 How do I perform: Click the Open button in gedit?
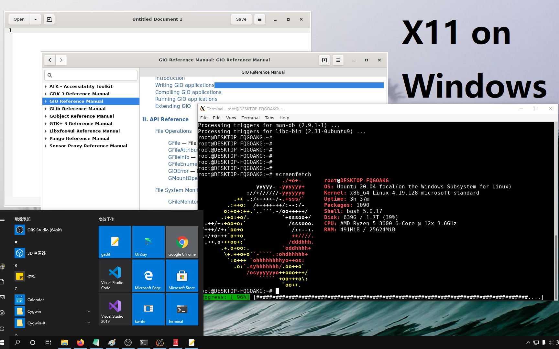tap(19, 19)
